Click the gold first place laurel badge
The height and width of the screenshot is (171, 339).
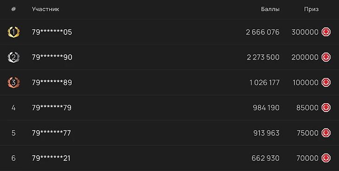(x=13, y=32)
